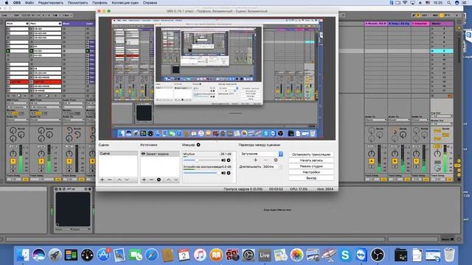
Task: Click the Длительность duration stepper arrows
Action: 281,166
